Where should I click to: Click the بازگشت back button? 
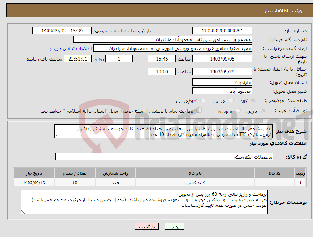click(147, 226)
